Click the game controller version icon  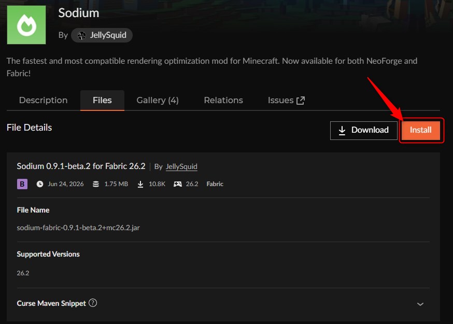click(x=178, y=184)
